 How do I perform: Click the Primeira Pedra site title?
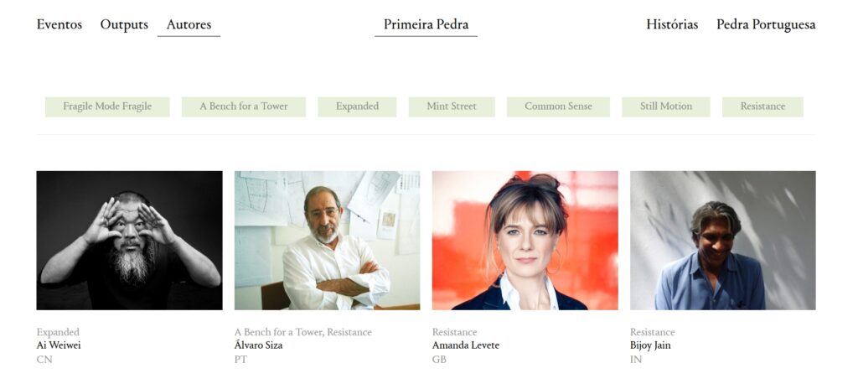tap(426, 24)
